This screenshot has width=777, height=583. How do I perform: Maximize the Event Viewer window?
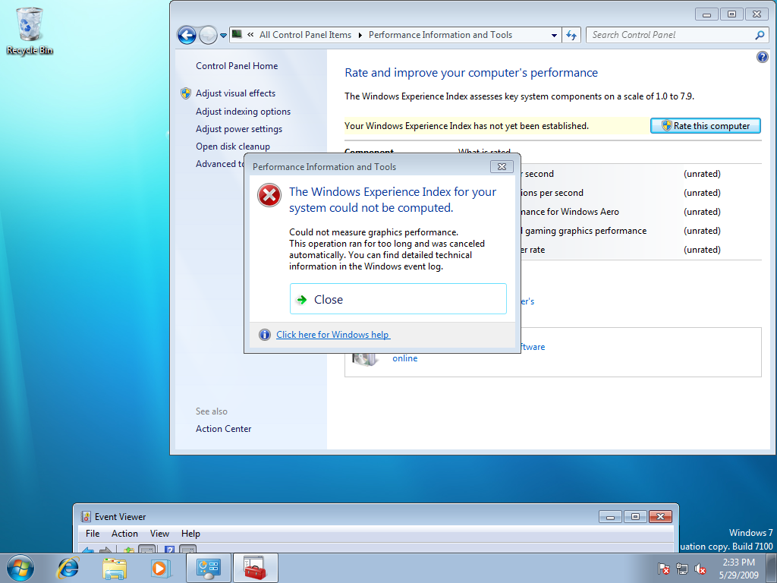click(635, 516)
